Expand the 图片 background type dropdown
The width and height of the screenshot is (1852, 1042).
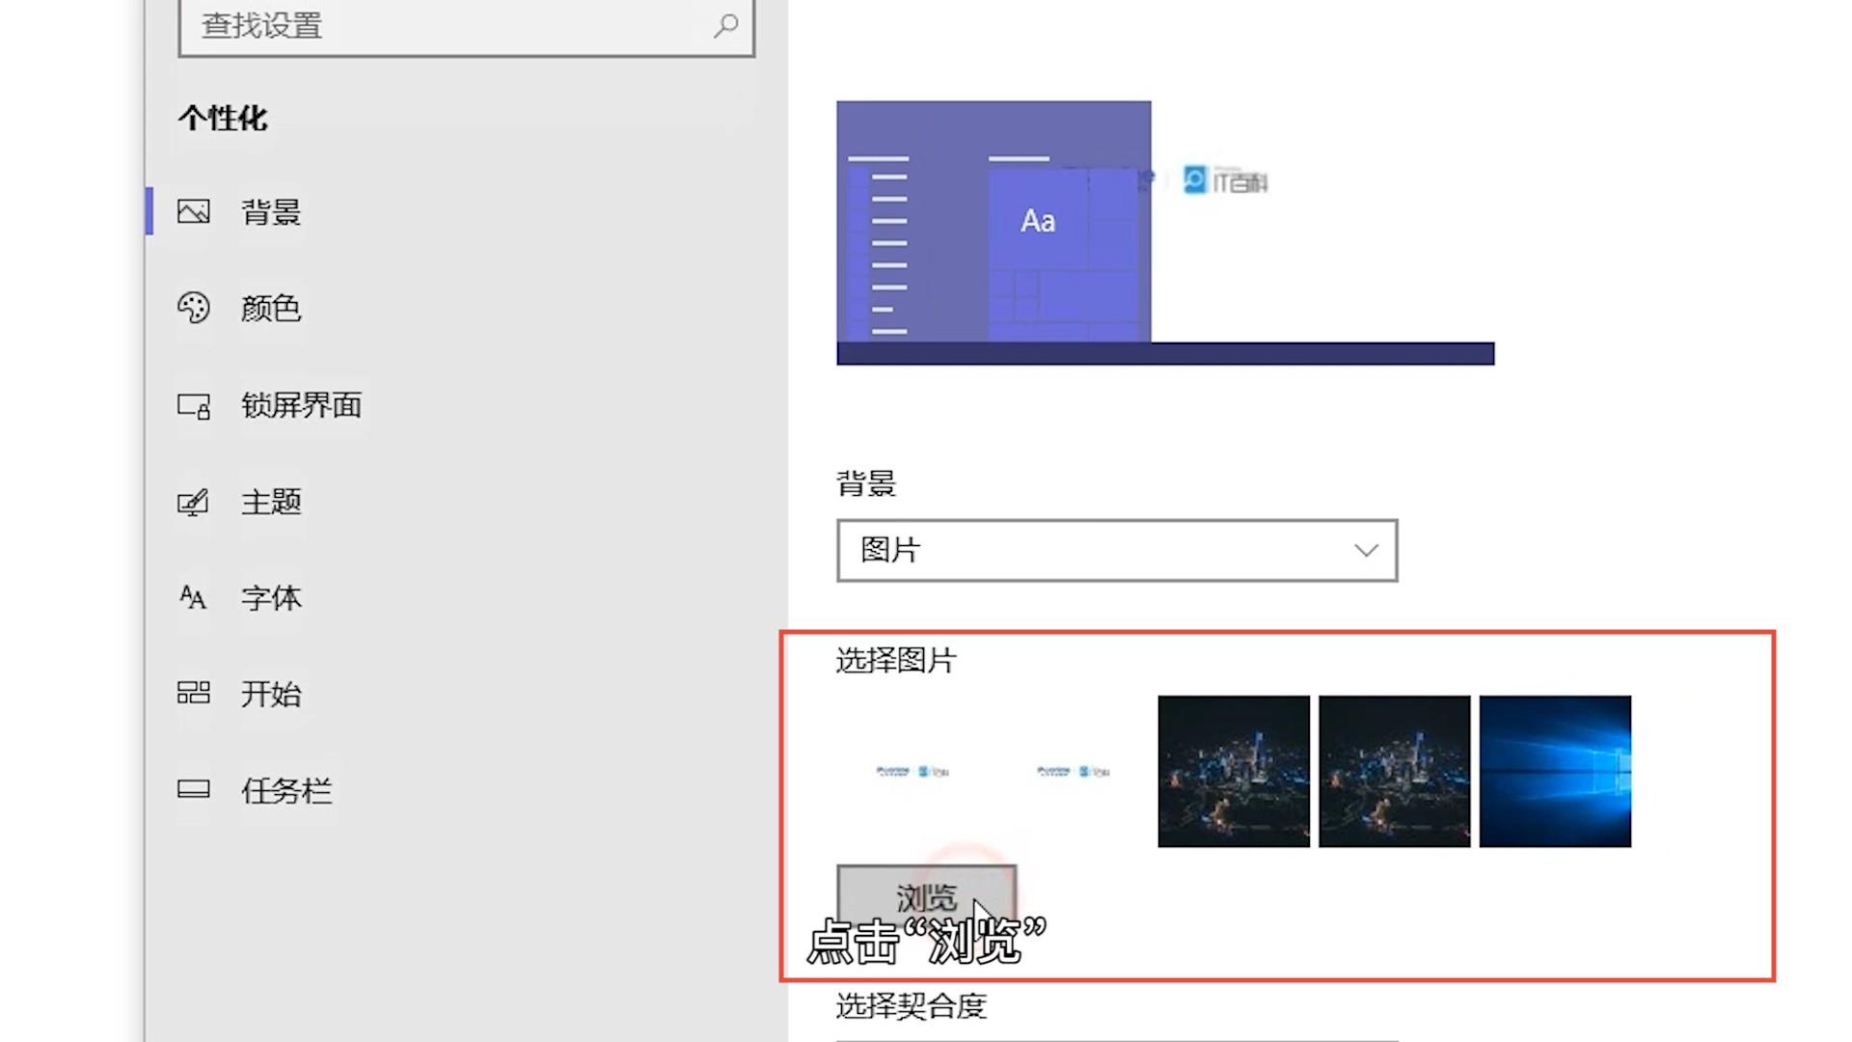[x=1116, y=550]
